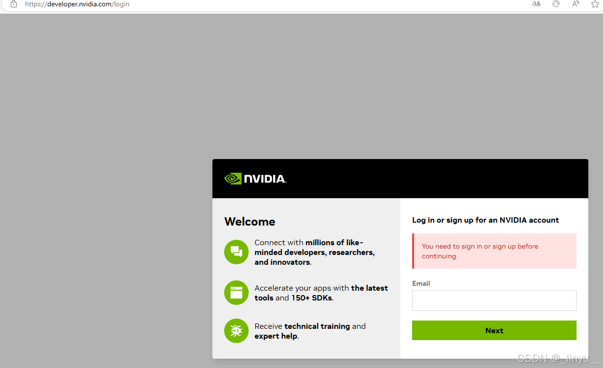This screenshot has width=603, height=368.
Task: Click the chat bubbles community icon
Action: click(236, 252)
